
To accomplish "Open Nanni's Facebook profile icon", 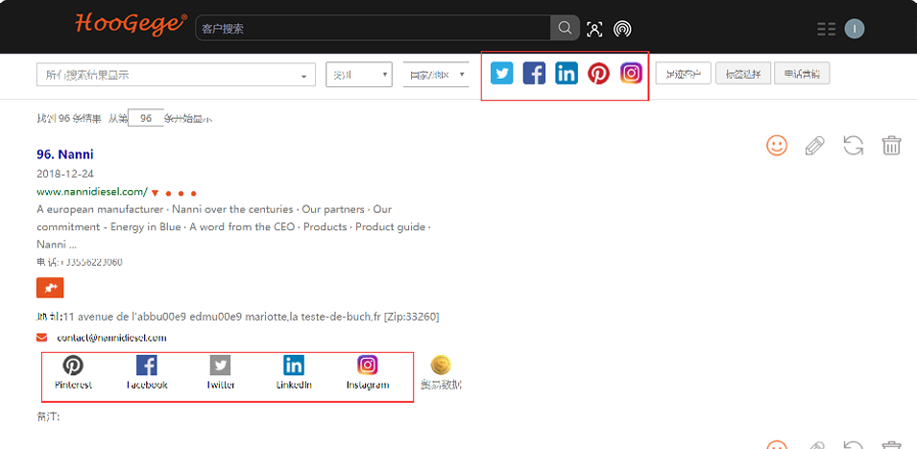I will coord(147,366).
